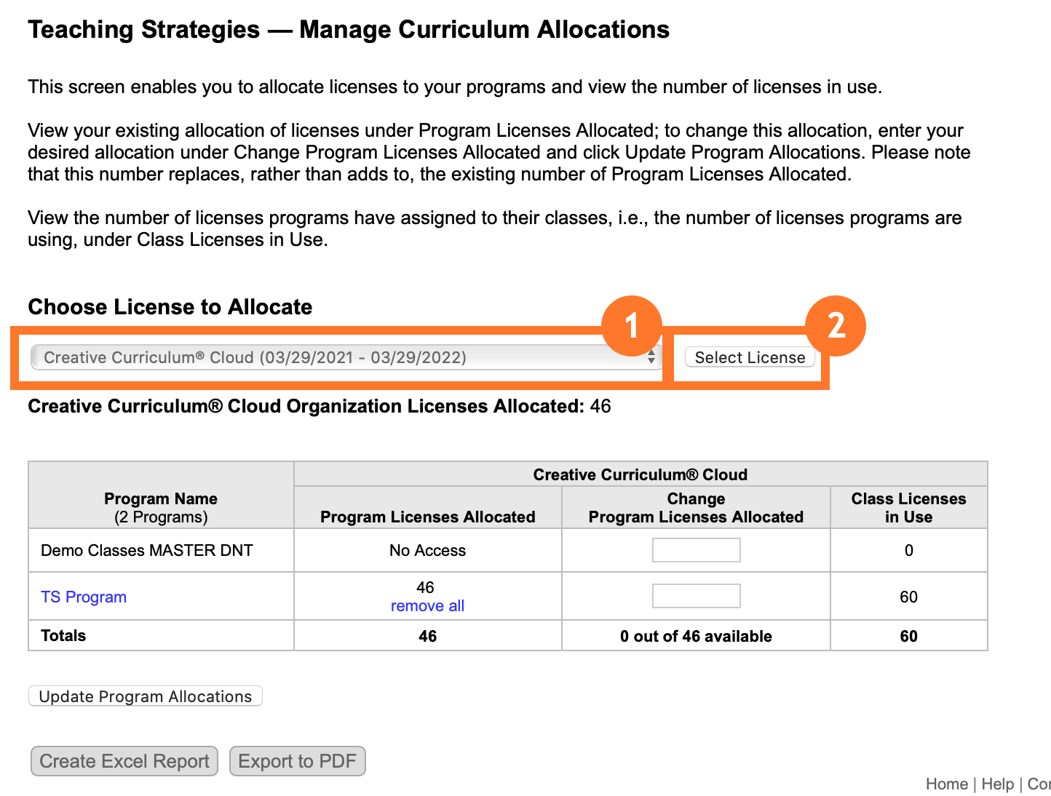
Task: Click the footer link beginning with Cor
Action: [1042, 784]
